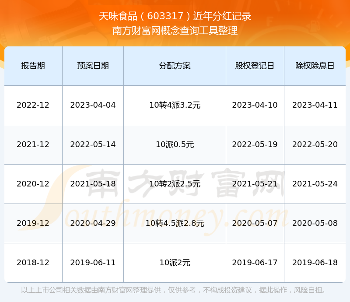Click the '股权登记日' column header

tap(255, 66)
